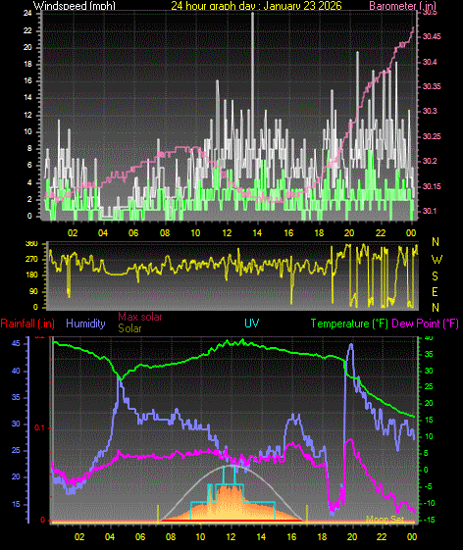Click wind direction axis value "270"
Viewport: 463px width, 550px height.
pyautogui.click(x=31, y=260)
